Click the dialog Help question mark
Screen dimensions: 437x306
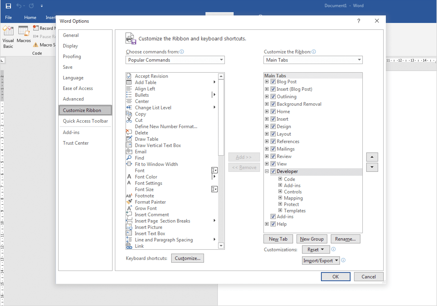(x=359, y=21)
